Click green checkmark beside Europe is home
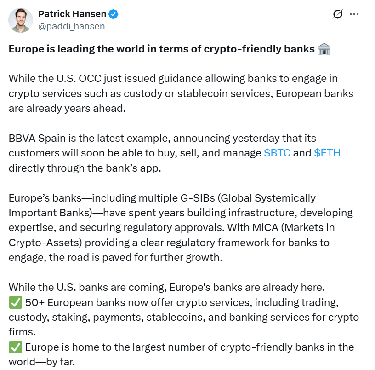The width and height of the screenshot is (375, 370). pos(16,347)
